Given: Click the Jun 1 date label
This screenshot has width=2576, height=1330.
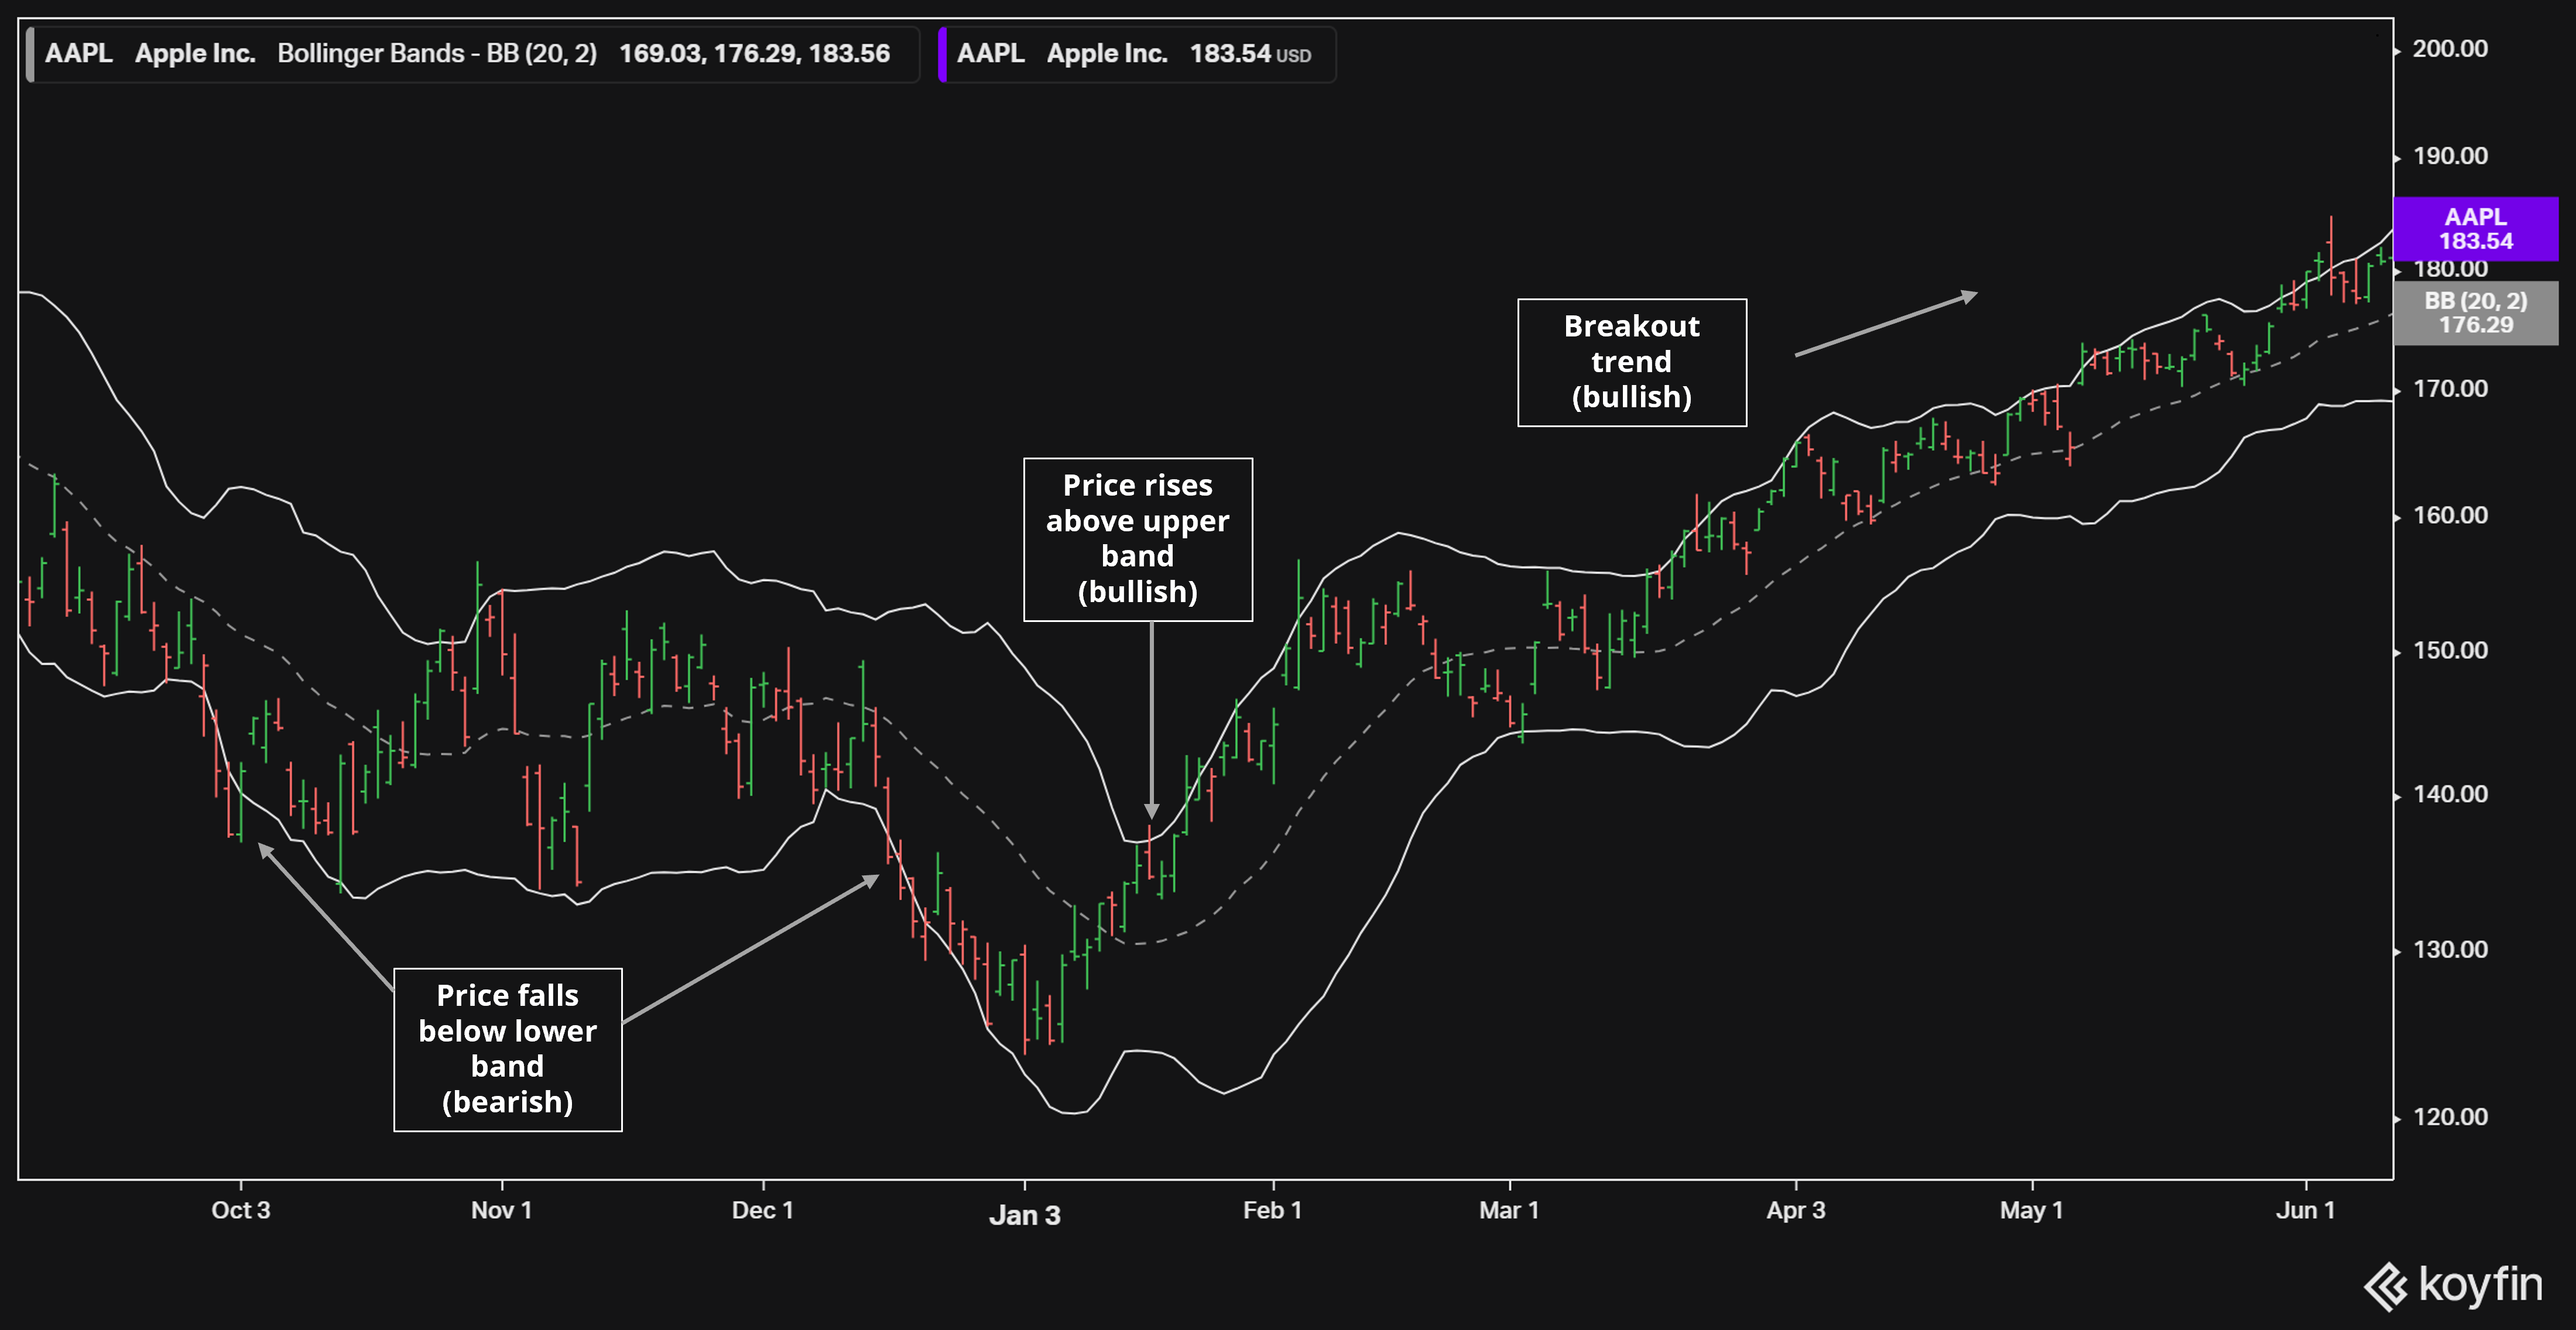Looking at the screenshot, I should [2305, 1210].
